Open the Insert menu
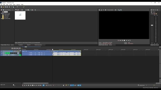This screenshot has height=90, width=161. tap(11, 4)
